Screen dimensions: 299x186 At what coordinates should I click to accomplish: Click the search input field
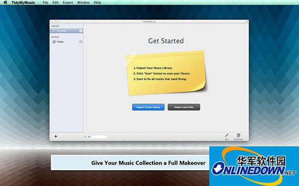coord(96,137)
